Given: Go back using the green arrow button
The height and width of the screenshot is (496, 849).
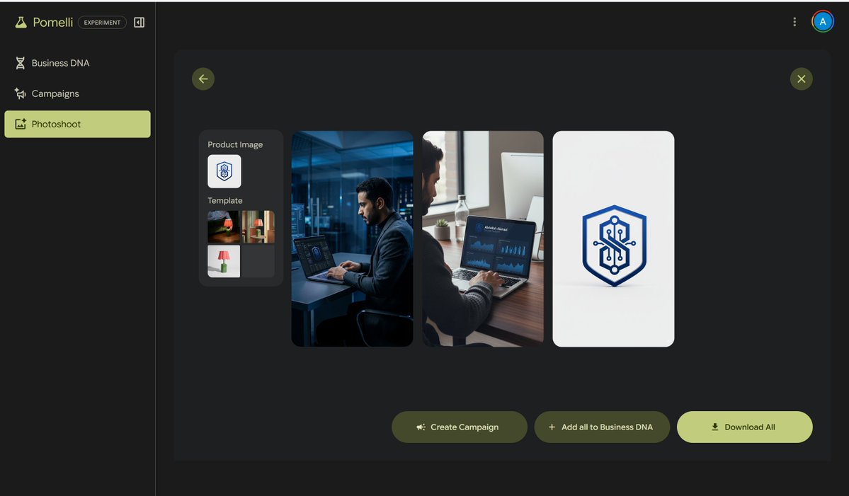Looking at the screenshot, I should pyautogui.click(x=203, y=79).
